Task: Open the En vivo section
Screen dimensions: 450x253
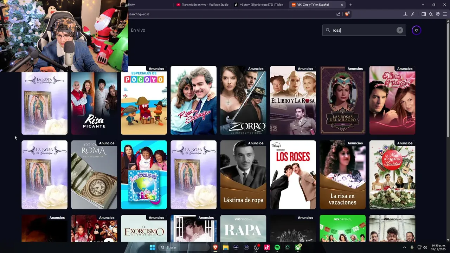Action: click(x=138, y=30)
